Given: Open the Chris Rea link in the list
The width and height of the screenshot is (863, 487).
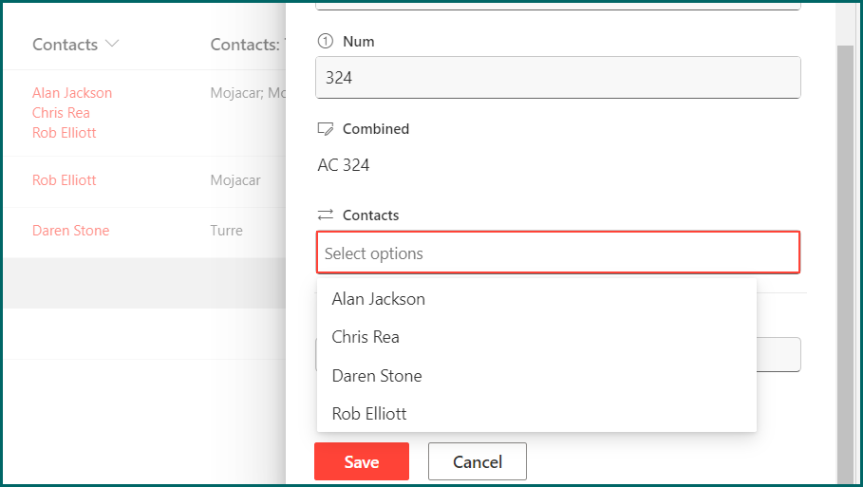Looking at the screenshot, I should click(x=61, y=113).
